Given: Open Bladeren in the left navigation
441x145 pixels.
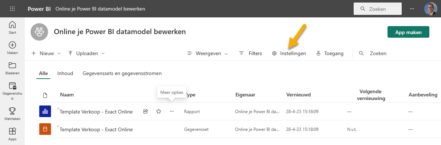Looking at the screenshot, I should coord(12,68).
